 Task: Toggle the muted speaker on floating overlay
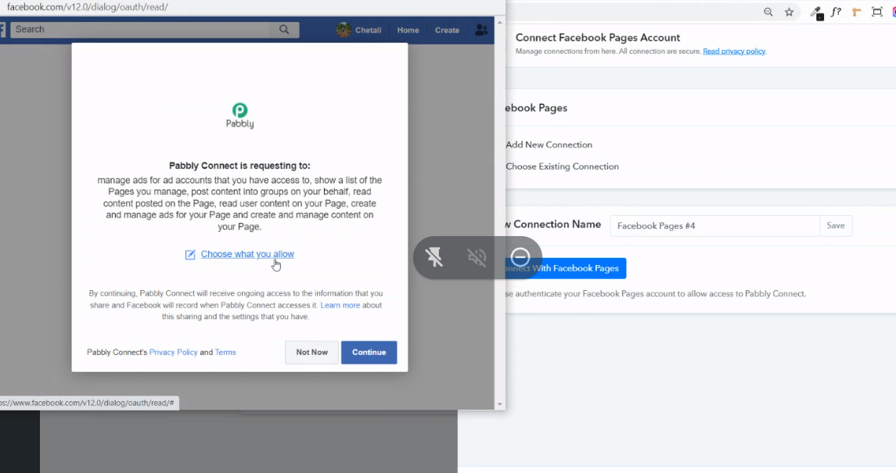click(477, 256)
